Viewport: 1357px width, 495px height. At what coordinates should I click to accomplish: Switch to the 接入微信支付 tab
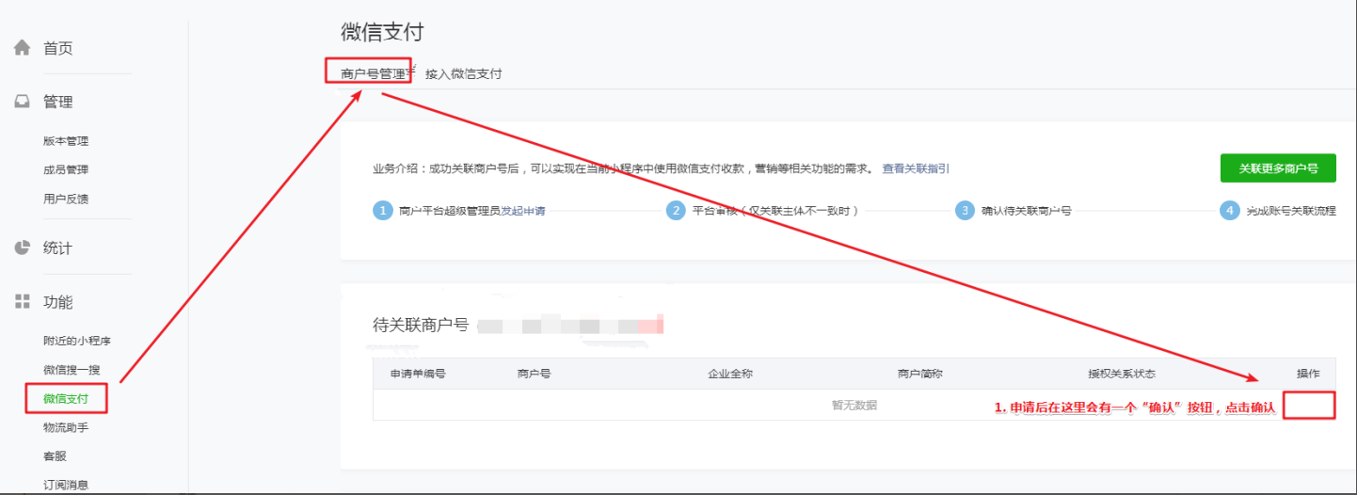464,73
